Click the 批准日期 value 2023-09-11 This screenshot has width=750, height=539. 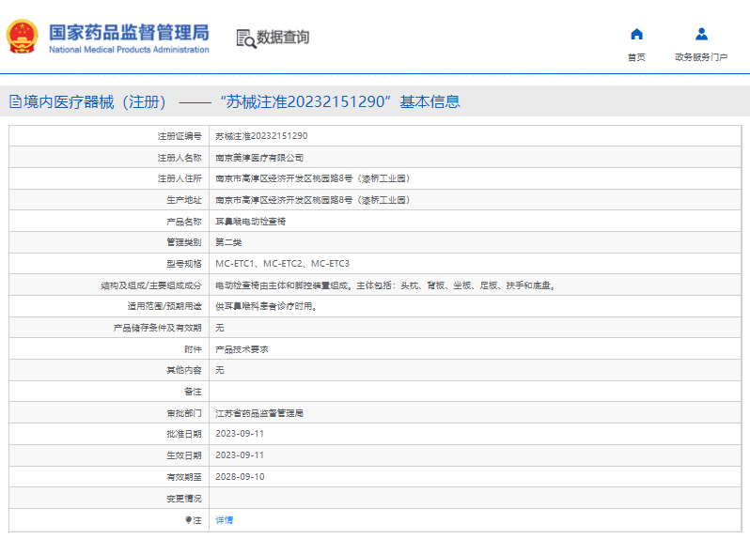tap(240, 434)
